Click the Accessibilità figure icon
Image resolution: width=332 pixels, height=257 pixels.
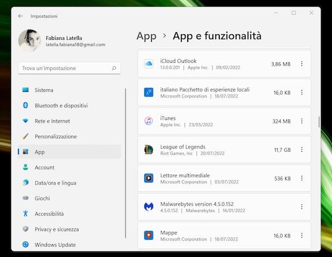pyautogui.click(x=26, y=213)
